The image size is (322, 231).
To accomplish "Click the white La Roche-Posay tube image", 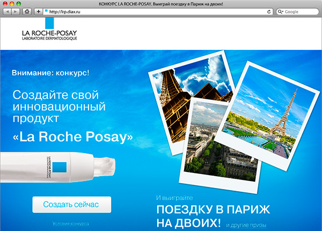I will click(x=57, y=167).
